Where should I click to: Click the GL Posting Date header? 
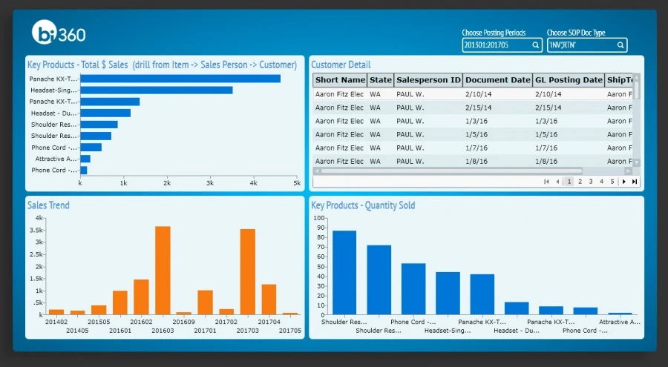coord(569,80)
